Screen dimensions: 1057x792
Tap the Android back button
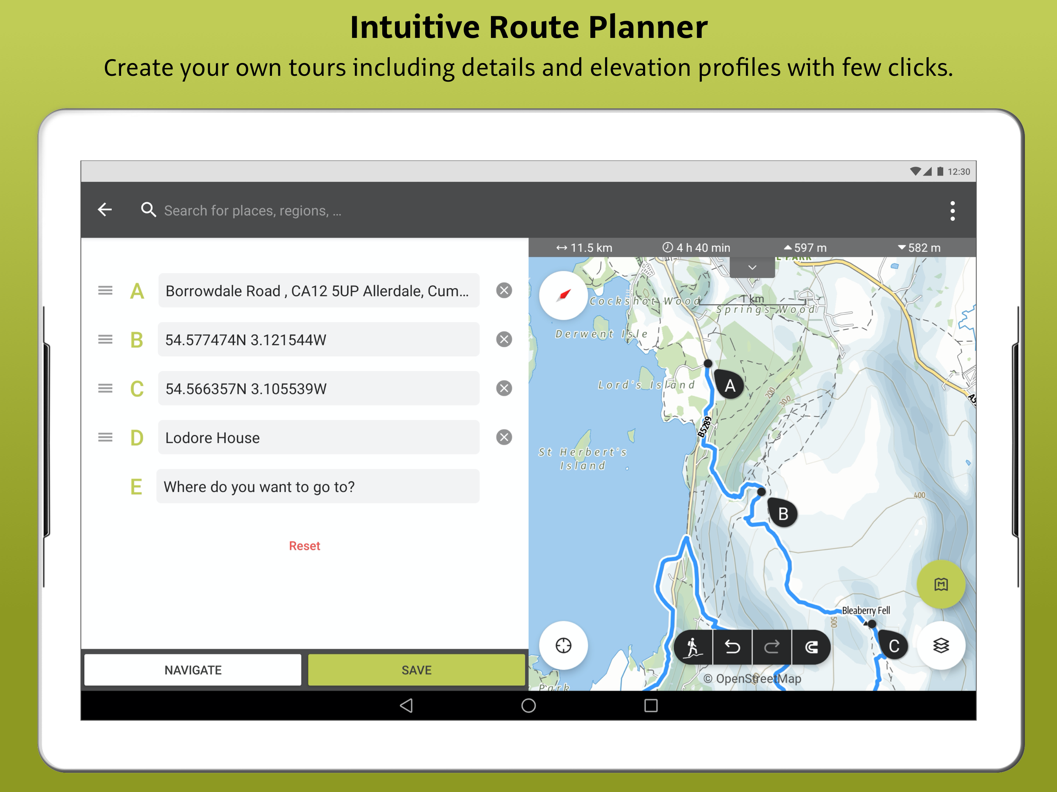pos(407,705)
